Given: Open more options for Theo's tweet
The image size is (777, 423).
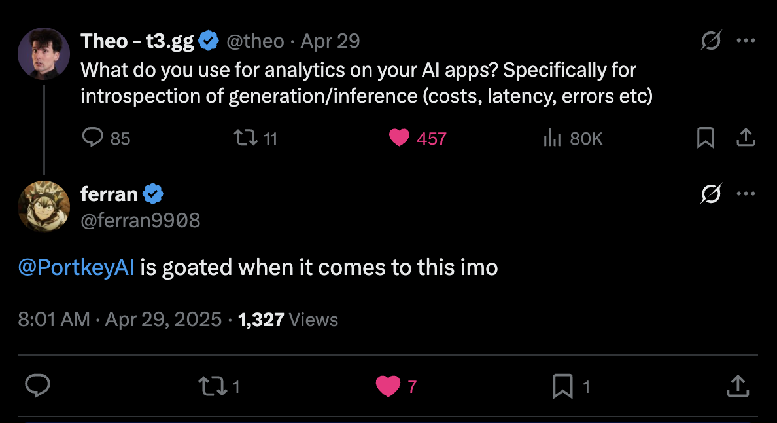Looking at the screenshot, I should pos(746,41).
